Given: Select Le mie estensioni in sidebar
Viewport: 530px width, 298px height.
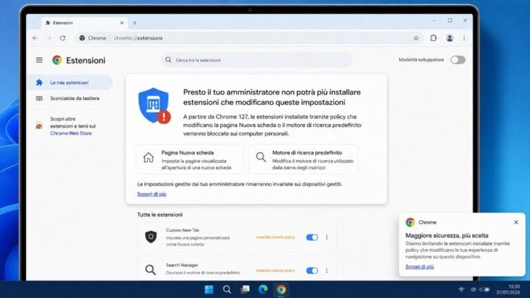Looking at the screenshot, I should 69,83.
